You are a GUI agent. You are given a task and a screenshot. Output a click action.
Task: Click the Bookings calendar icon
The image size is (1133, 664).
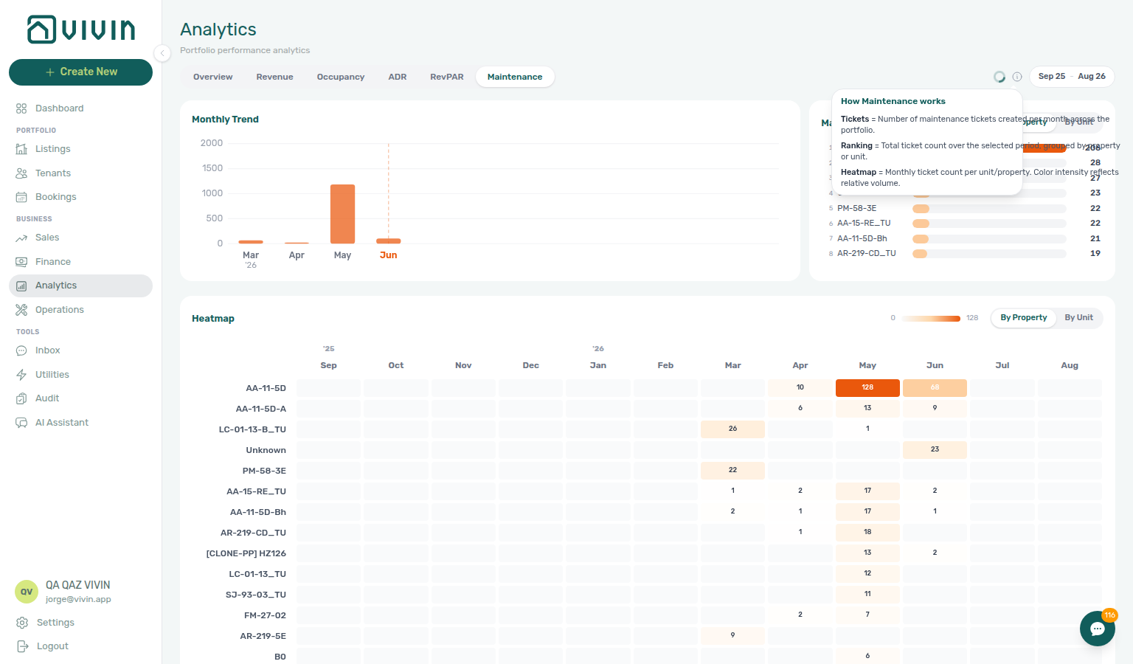pos(21,197)
